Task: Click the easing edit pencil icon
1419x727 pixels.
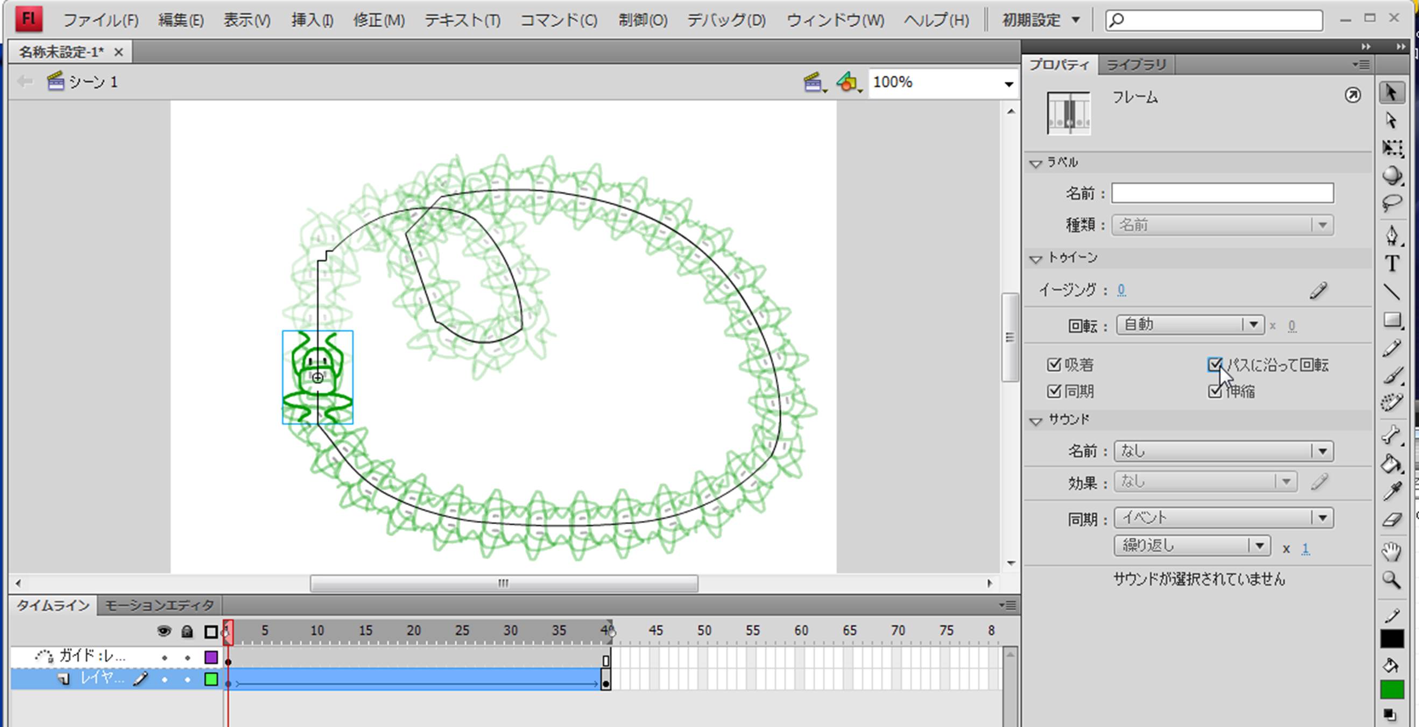Action: 1318,290
